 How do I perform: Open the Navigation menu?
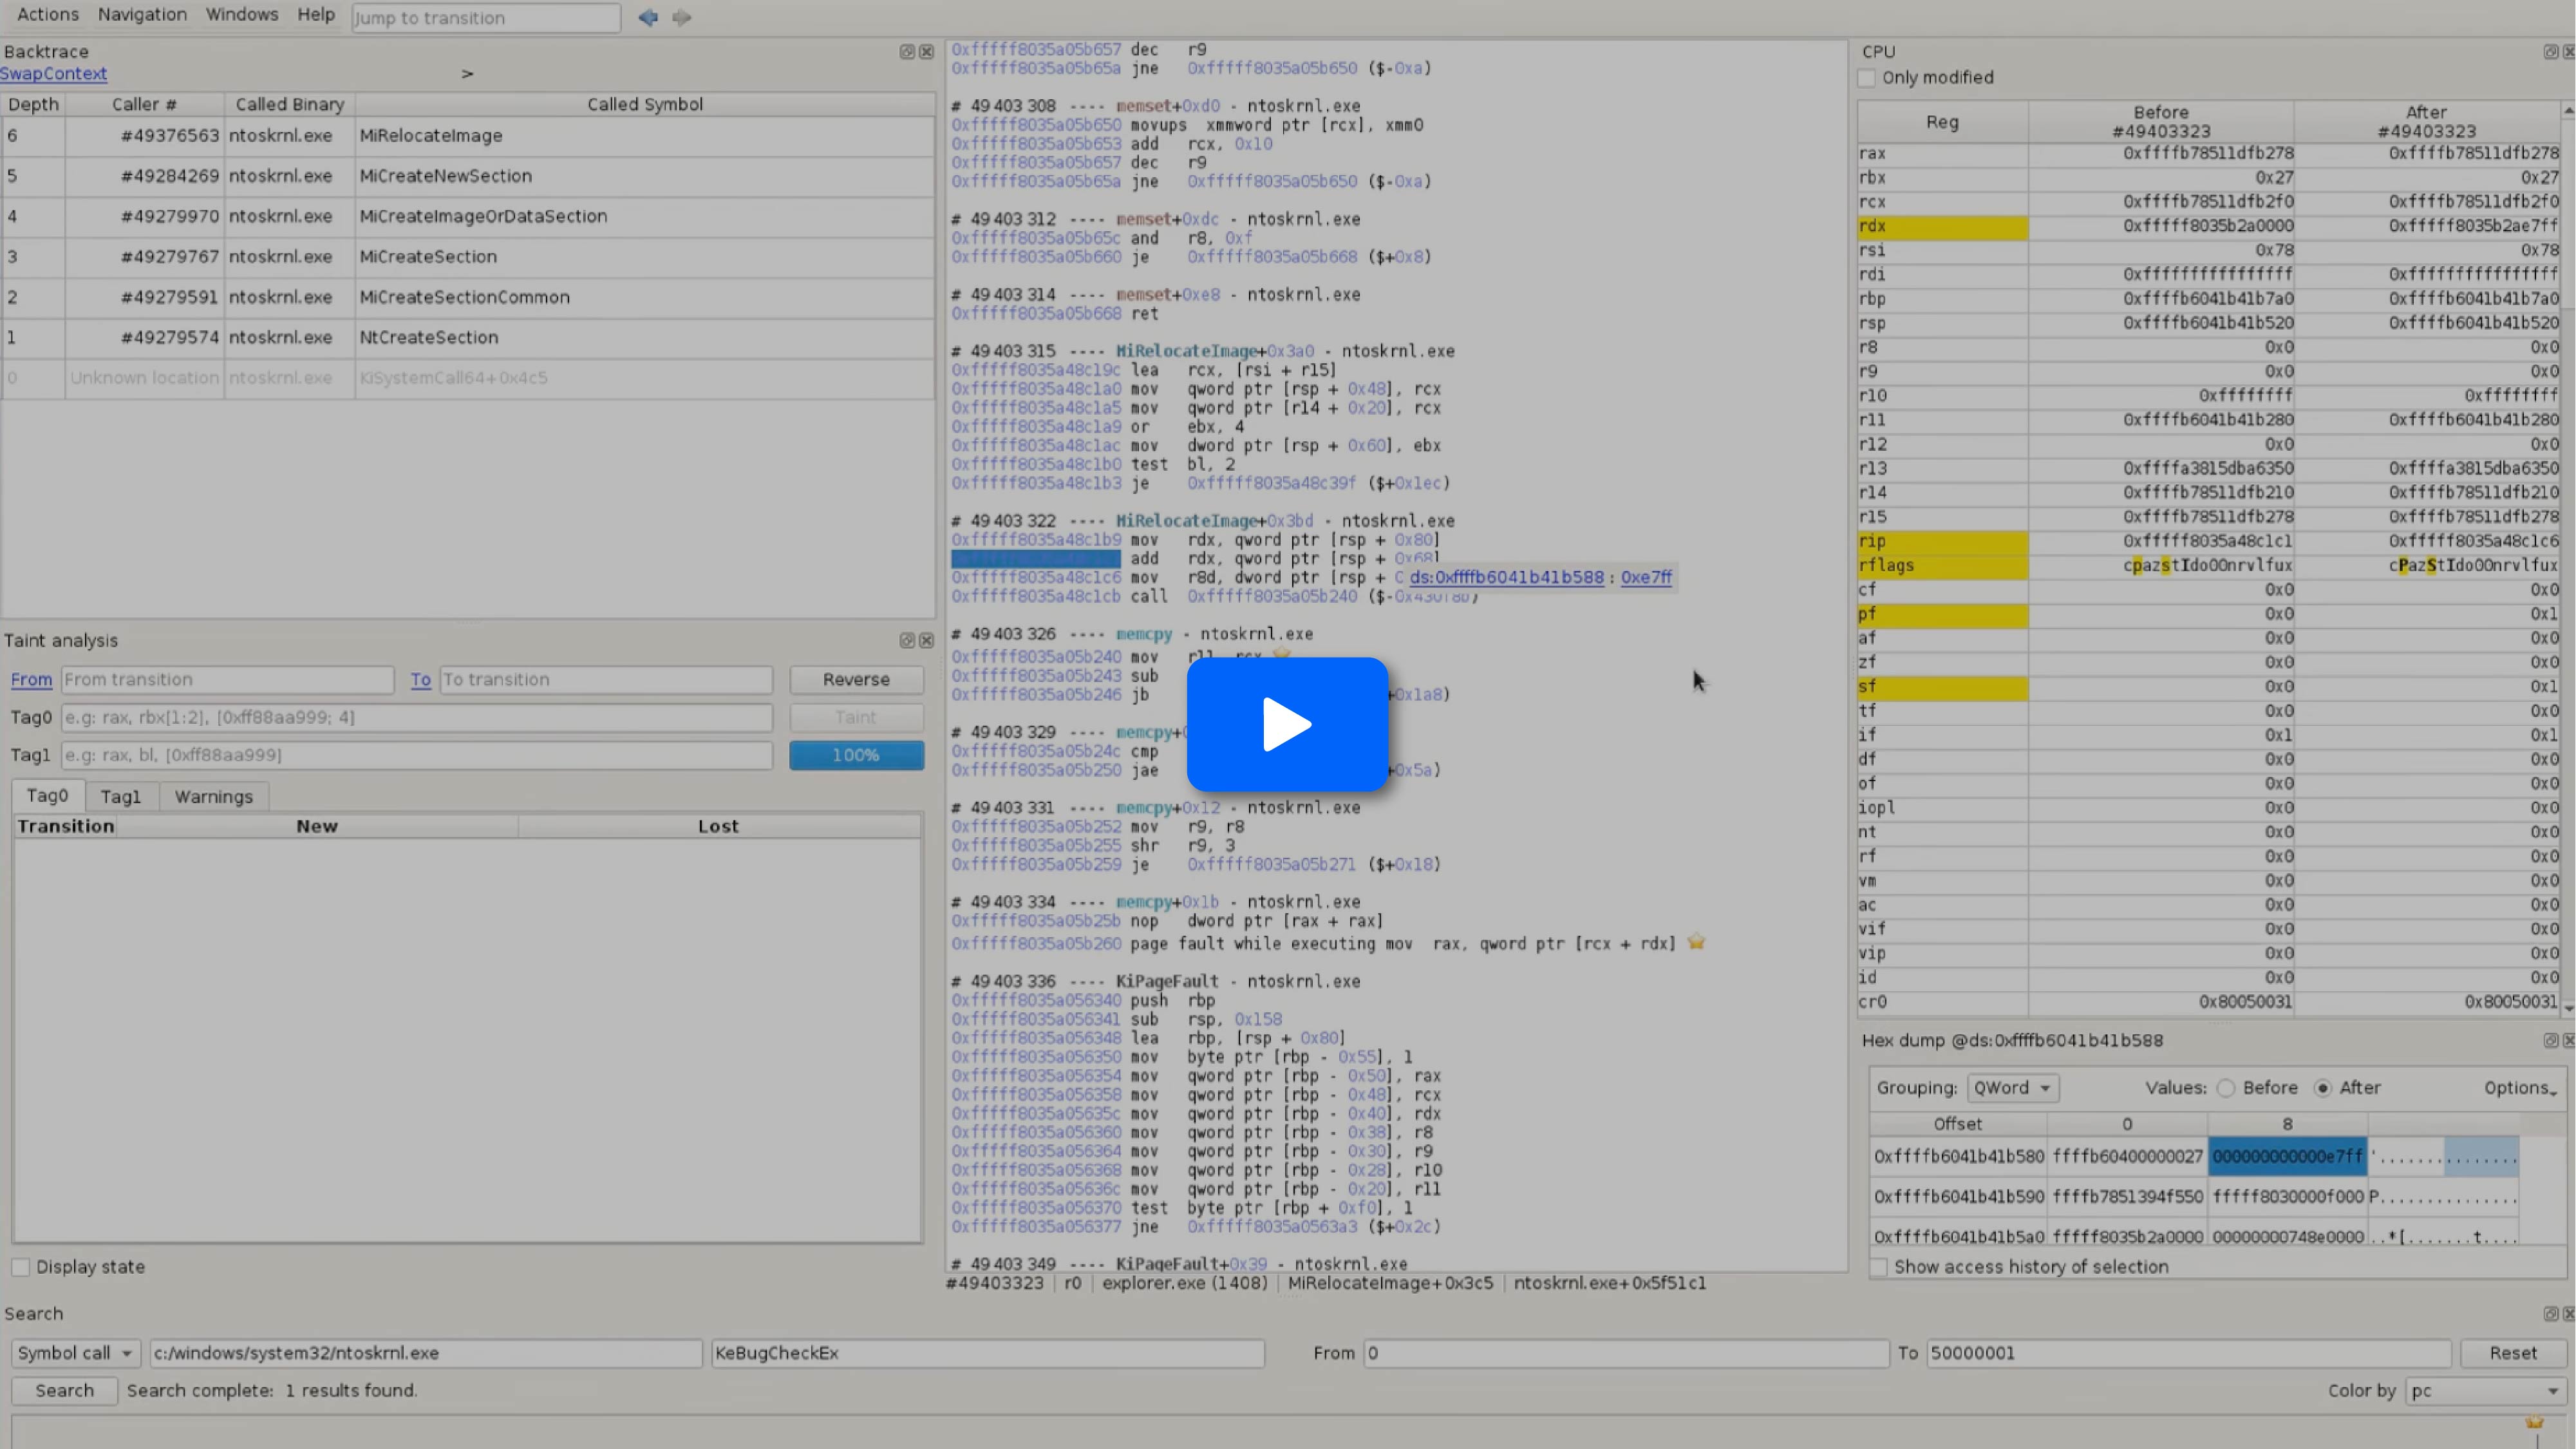(142, 15)
